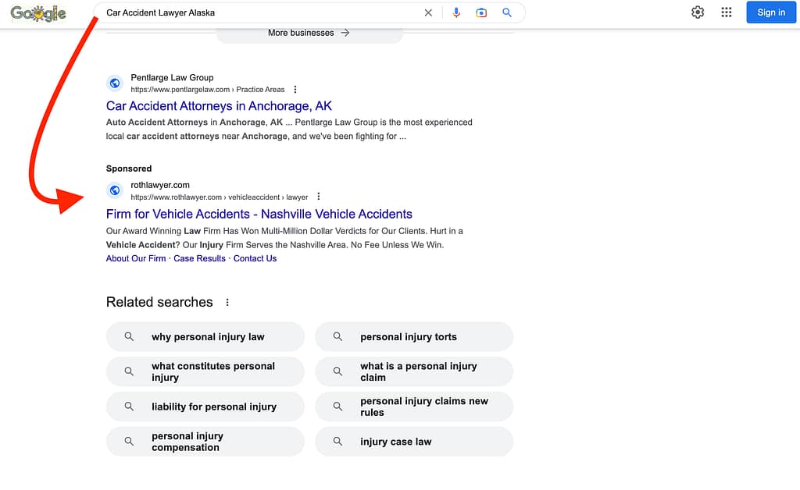Click the Google logo

pos(38,13)
